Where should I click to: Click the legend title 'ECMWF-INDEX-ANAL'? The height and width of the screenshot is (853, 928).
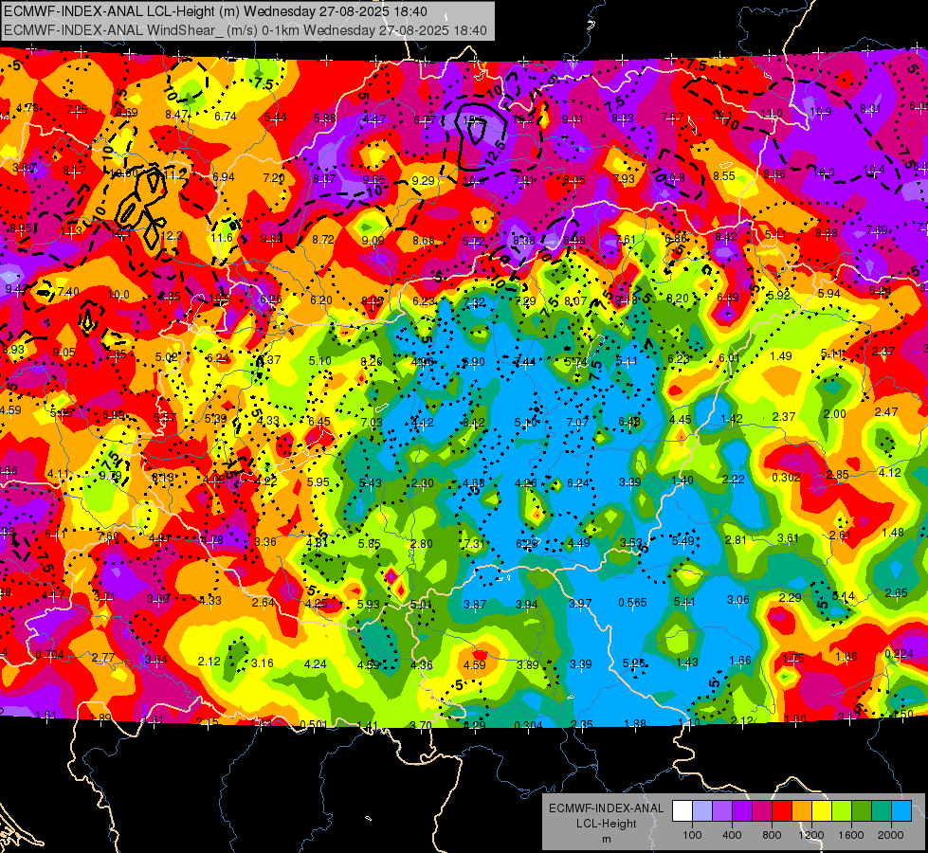click(x=606, y=808)
